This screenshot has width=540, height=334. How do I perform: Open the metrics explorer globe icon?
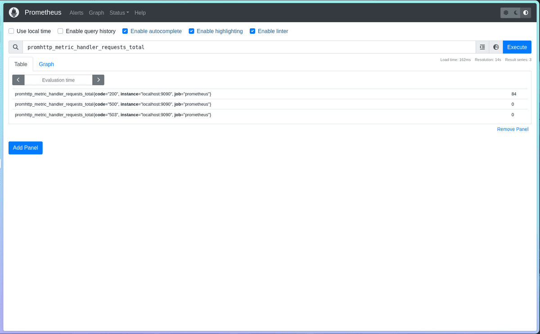pos(496,47)
